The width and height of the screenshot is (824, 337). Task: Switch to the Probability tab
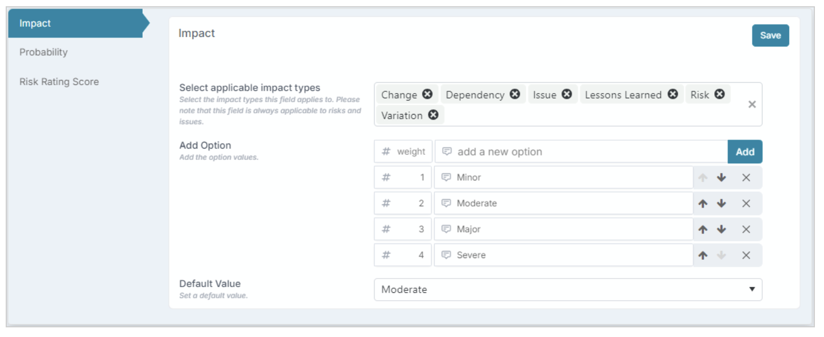pyautogui.click(x=43, y=52)
